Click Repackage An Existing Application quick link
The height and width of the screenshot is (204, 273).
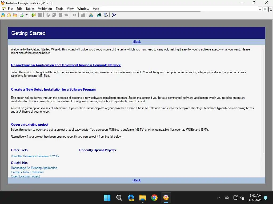click(x=34, y=168)
